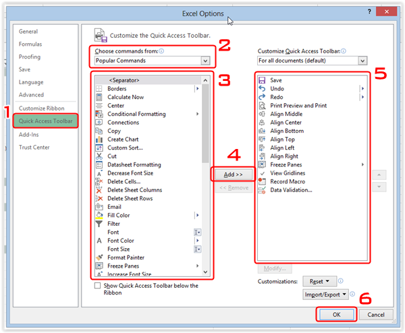Select the Redo arrow icon

point(262,97)
